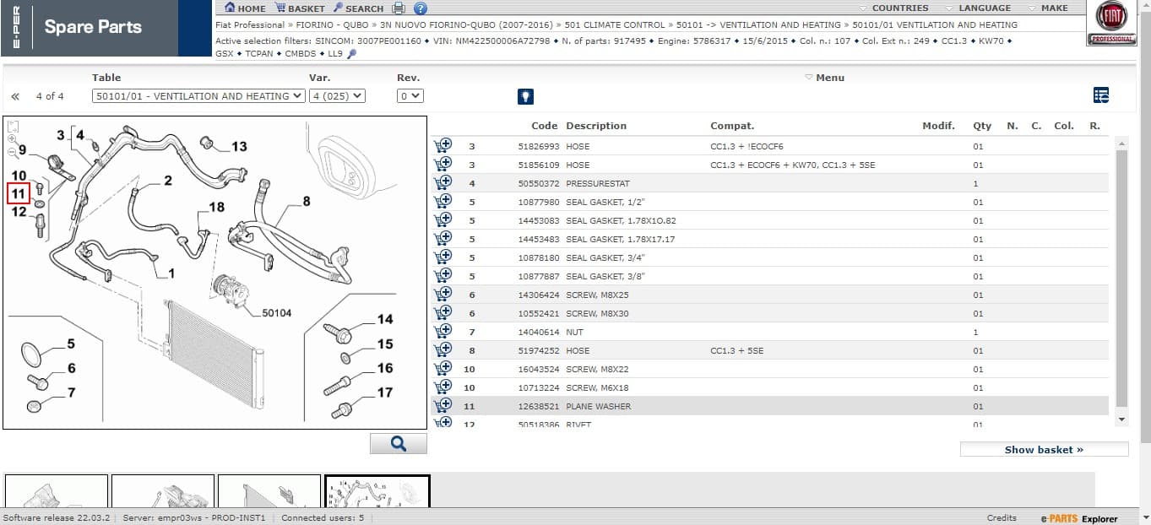
Task: Click Fiat Professional breadcrumb
Action: (x=250, y=25)
